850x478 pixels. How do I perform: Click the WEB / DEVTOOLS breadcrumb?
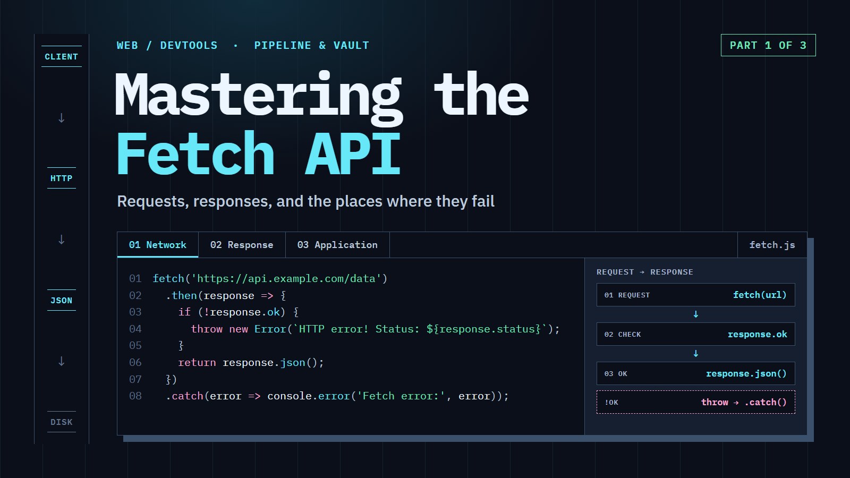[167, 45]
